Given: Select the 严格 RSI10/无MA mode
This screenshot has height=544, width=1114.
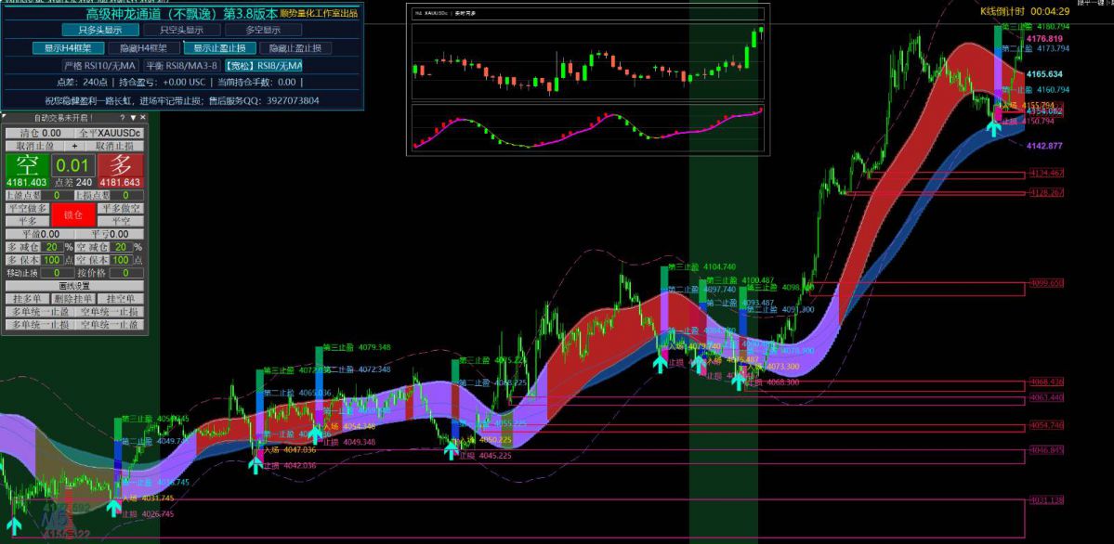Looking at the screenshot, I should coord(100,65).
